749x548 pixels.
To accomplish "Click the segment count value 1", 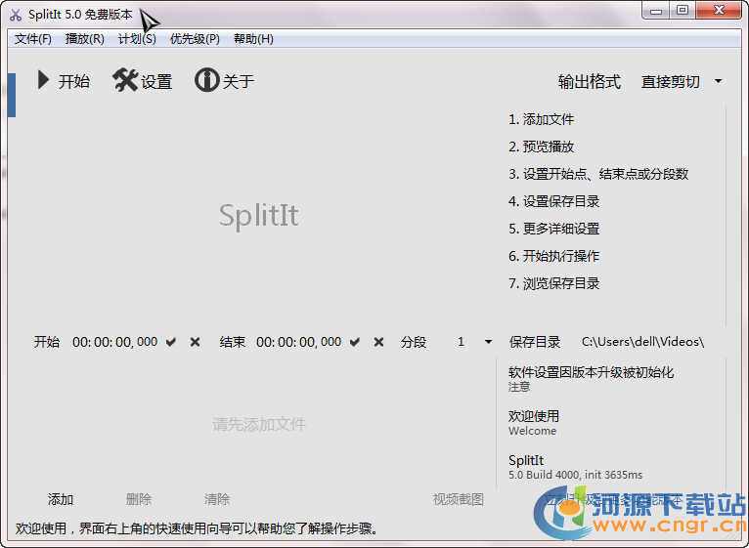I will (461, 342).
